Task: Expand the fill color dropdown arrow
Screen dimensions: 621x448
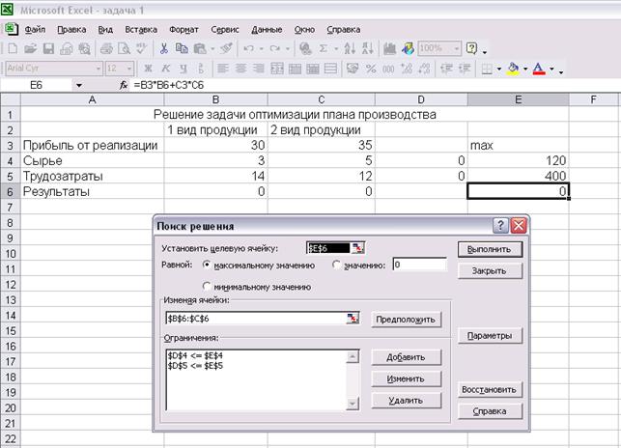Action: coord(524,70)
